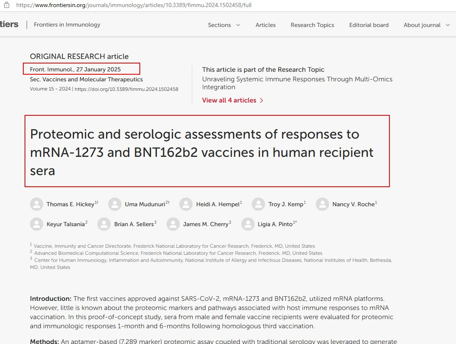Click the arrow beside View all 4 articles
This screenshot has width=456, height=344.
point(261,100)
